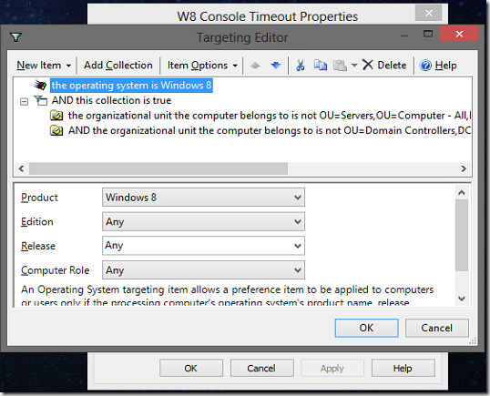The image size is (490, 396).
Task: Cut selected item with scissors icon
Action: (x=301, y=66)
